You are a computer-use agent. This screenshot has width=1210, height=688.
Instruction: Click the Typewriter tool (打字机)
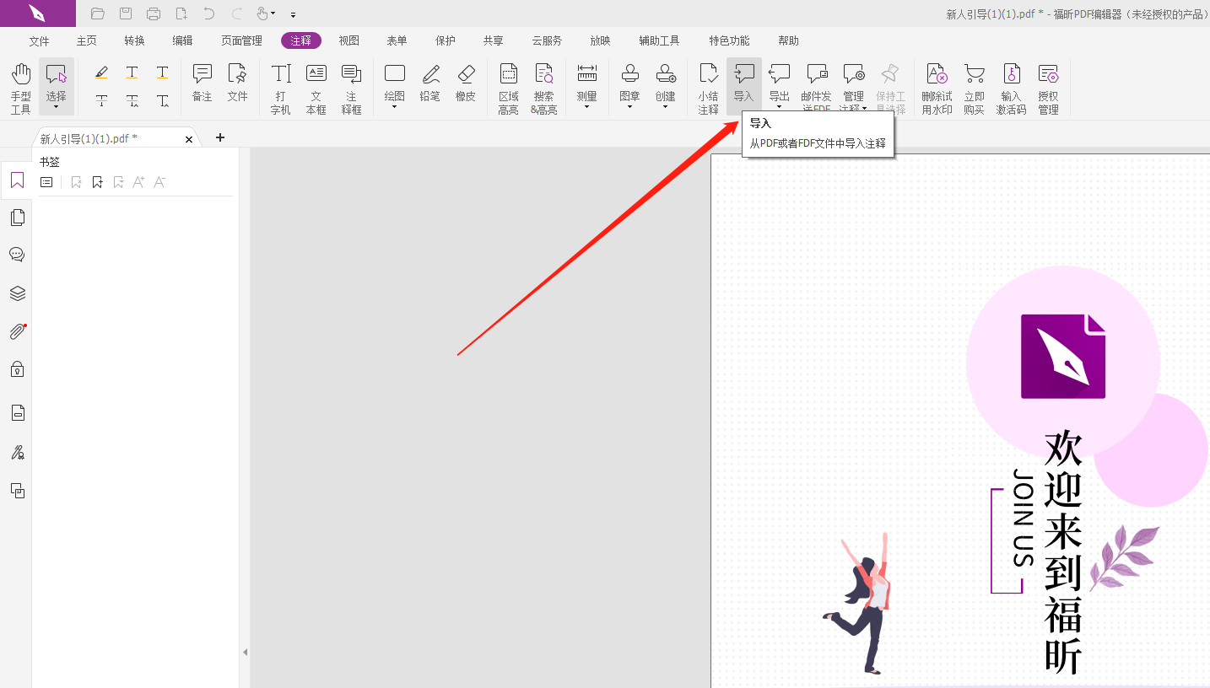[x=281, y=87]
